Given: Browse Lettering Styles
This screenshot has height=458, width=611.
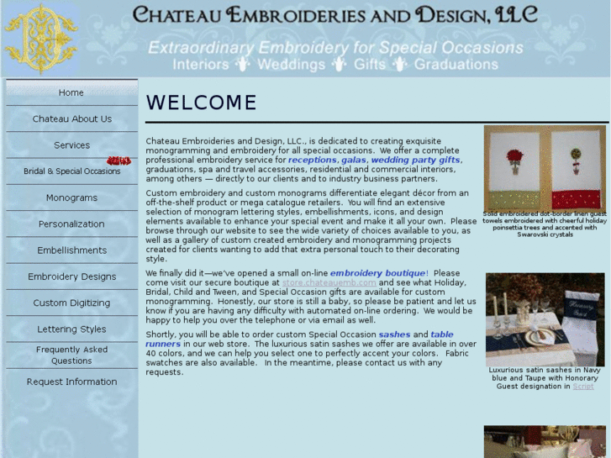Looking at the screenshot, I should 71,329.
